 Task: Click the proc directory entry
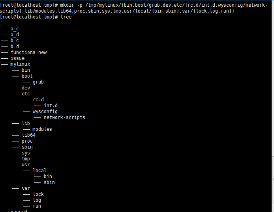[x=27, y=141]
